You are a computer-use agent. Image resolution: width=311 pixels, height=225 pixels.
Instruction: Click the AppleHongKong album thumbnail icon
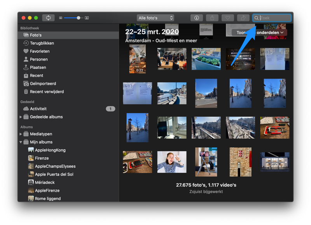(x=31, y=150)
